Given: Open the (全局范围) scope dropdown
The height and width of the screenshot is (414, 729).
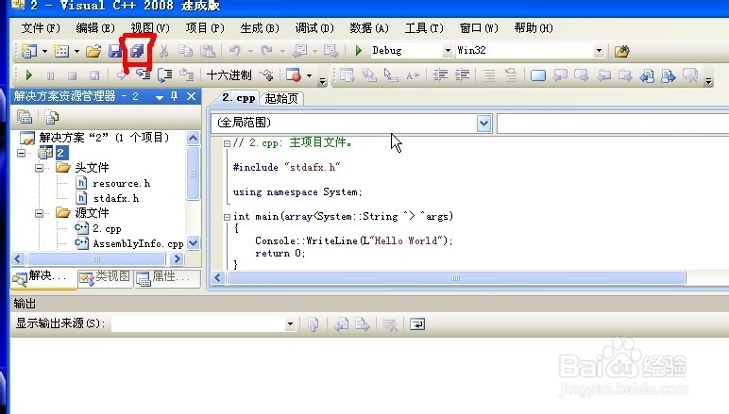Looking at the screenshot, I should pos(483,124).
